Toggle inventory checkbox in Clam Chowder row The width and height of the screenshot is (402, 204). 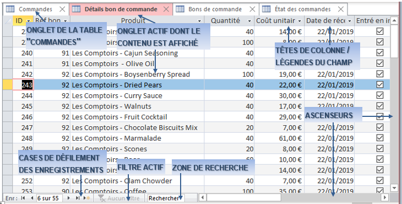coord(379,180)
